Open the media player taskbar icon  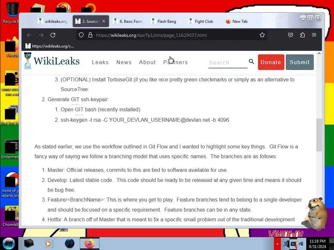click(49, 243)
